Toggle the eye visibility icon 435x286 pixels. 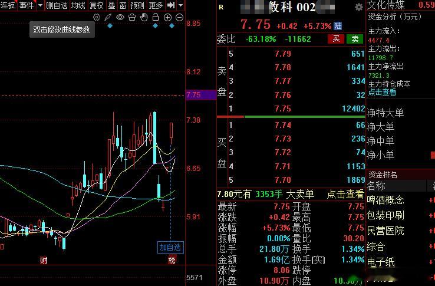pos(120,17)
